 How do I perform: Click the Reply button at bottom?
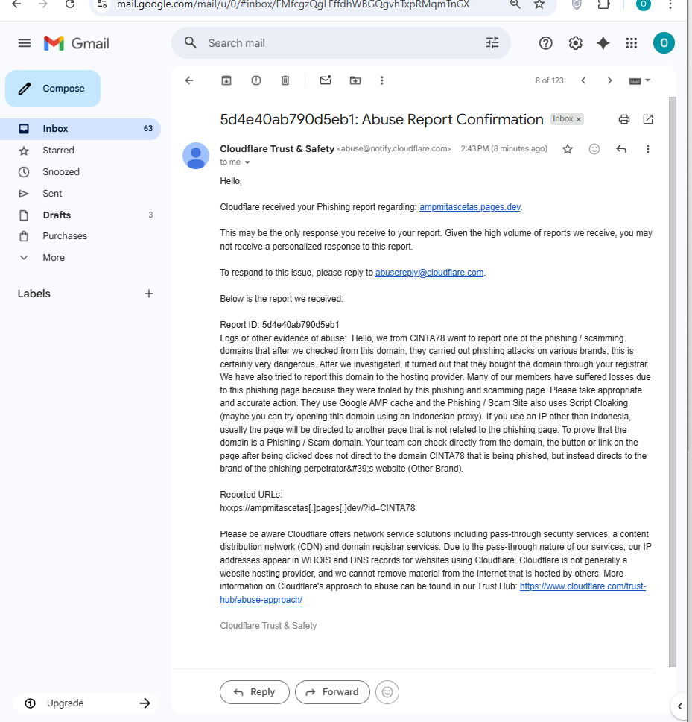255,692
